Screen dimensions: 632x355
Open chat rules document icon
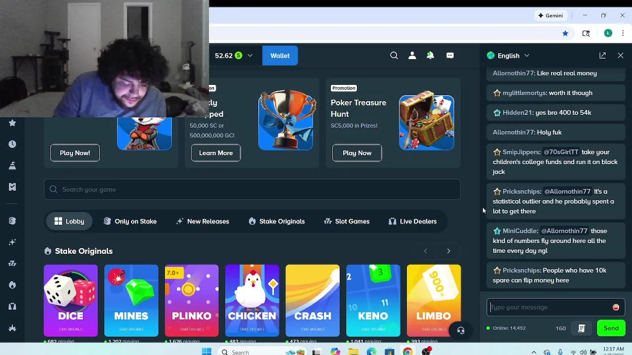581,328
